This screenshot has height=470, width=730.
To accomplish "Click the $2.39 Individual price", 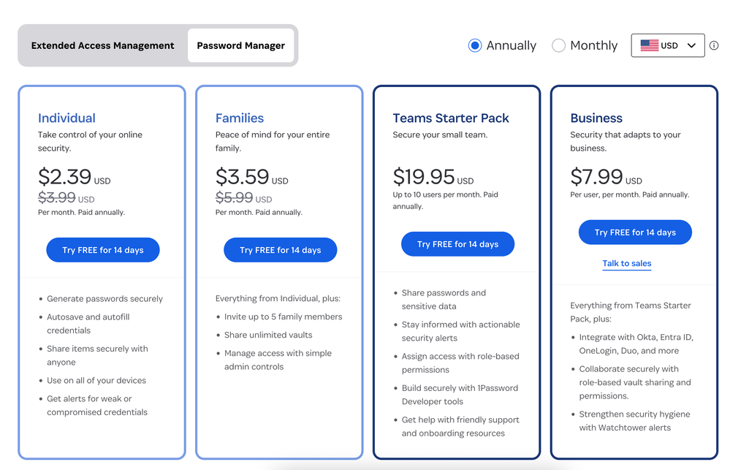I will click(65, 177).
